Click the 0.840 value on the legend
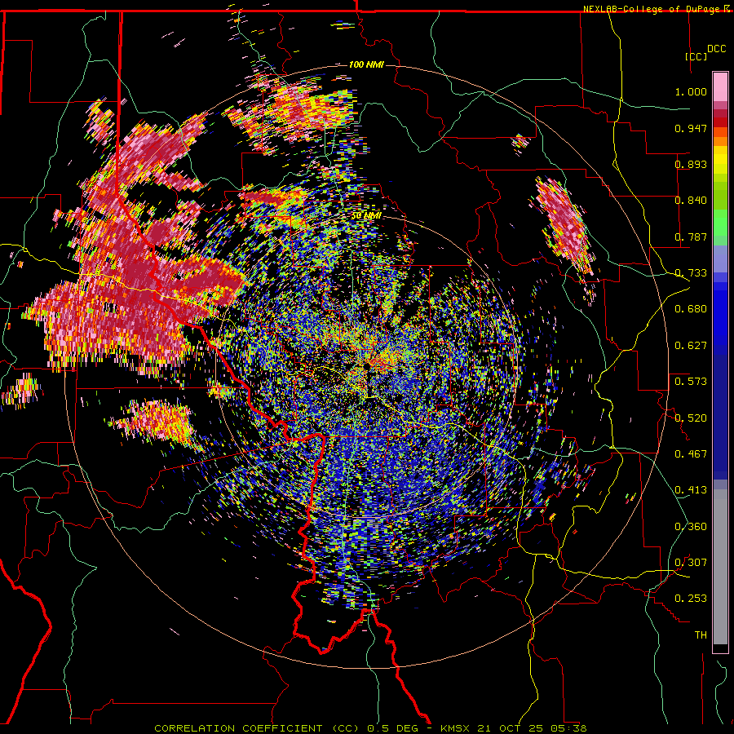Viewport: 734px width, 734px height. click(x=691, y=201)
